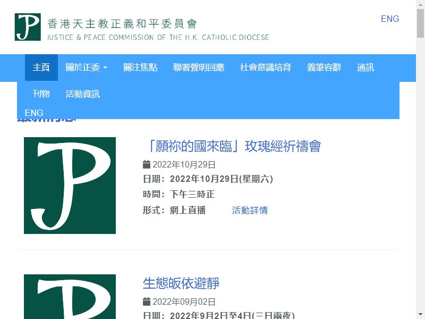The height and width of the screenshot is (319, 425).
Task: Navigate to 刊物 in navbar
Action: (41, 94)
